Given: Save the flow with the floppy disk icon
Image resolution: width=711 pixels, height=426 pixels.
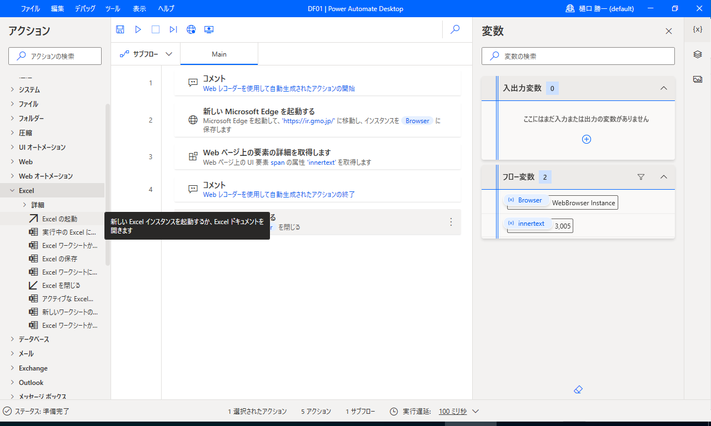Looking at the screenshot, I should point(120,29).
